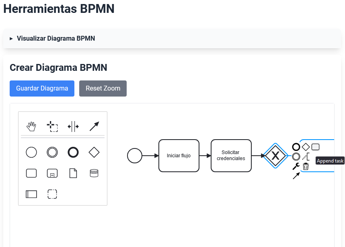Click the wrench to change element type
The height and width of the screenshot is (247, 345).
point(296,166)
